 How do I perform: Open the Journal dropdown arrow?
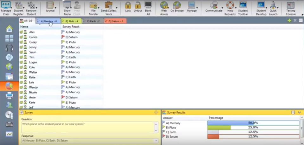click(56, 8)
